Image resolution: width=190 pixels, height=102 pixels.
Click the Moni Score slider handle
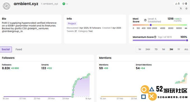tap(151, 25)
